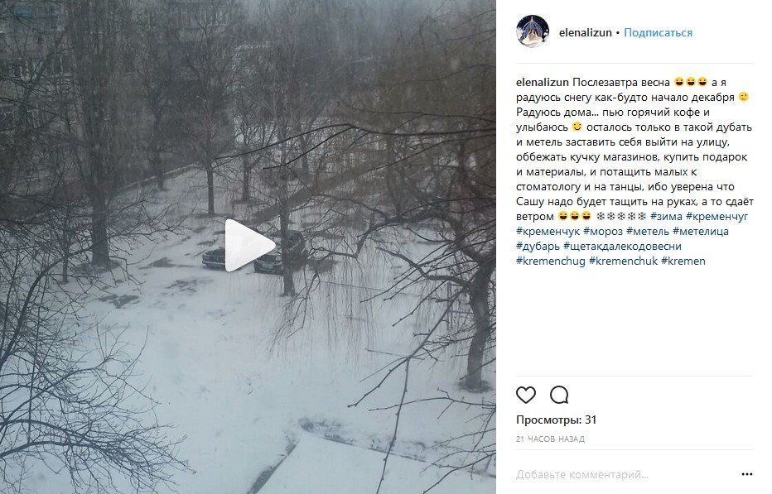This screenshot has height=494, width=772.
Task: Open hashtag #мороз
Action: tap(603, 231)
